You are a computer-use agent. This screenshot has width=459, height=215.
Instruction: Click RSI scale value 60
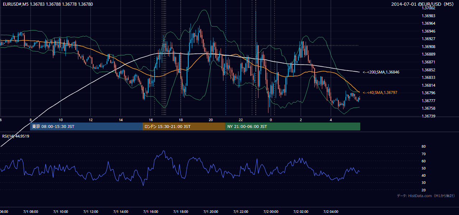point(423,161)
